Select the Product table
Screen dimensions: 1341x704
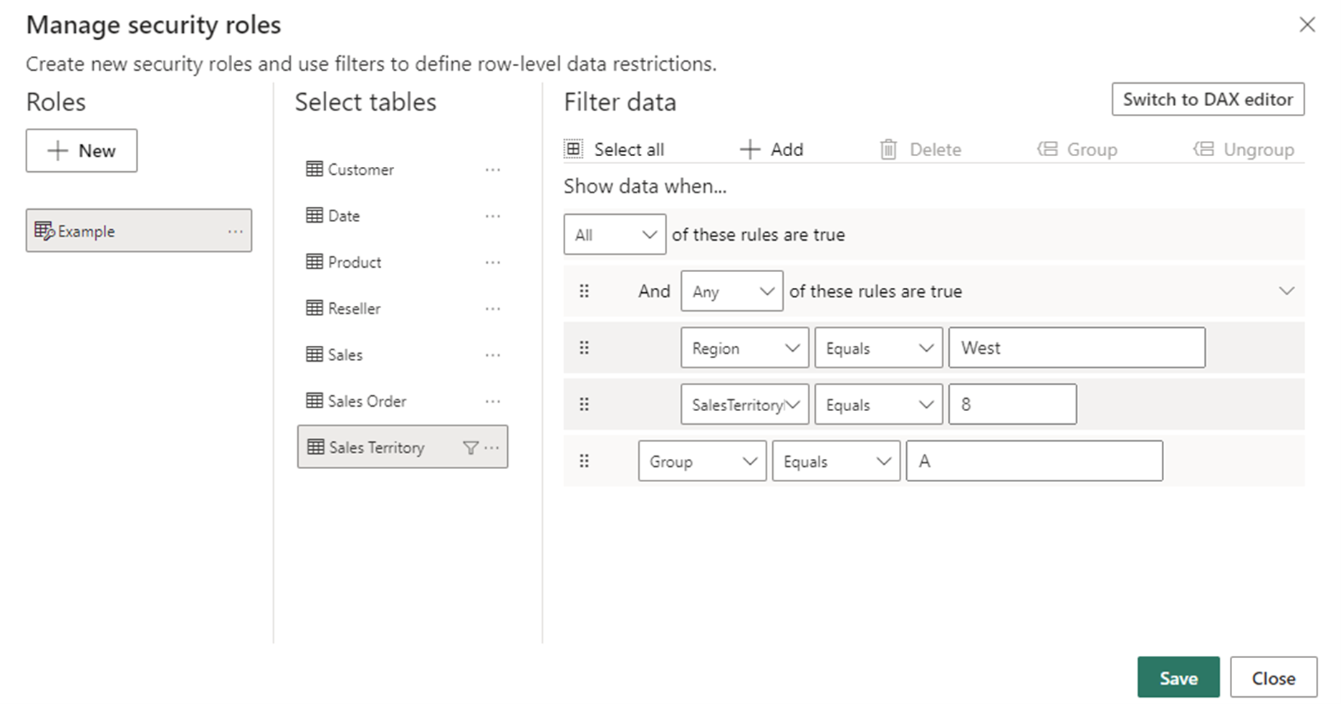[x=354, y=262]
